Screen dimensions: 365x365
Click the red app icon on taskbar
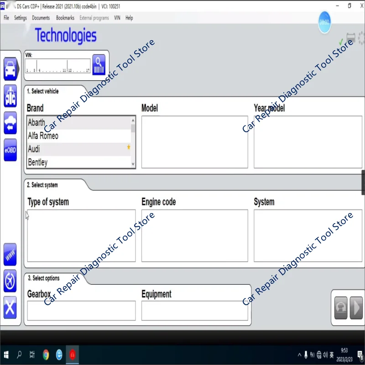pos(73,355)
